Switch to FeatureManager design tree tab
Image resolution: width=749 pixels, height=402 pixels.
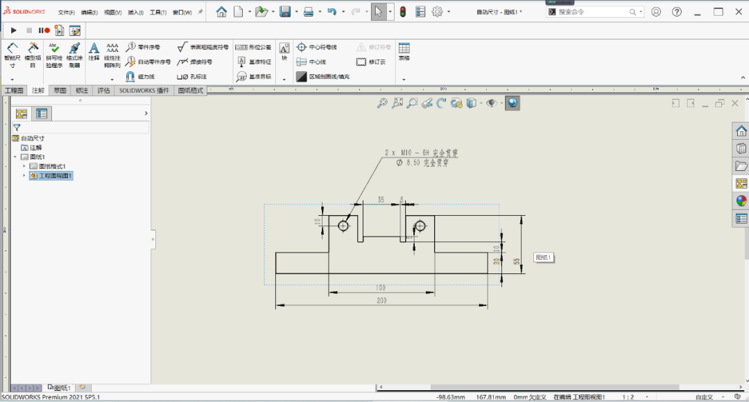coord(21,113)
